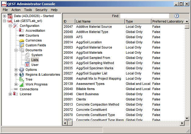The width and height of the screenshot is (191, 134).
Task: Click the Custom Fields icon
Action: pyautogui.click(x=22, y=45)
